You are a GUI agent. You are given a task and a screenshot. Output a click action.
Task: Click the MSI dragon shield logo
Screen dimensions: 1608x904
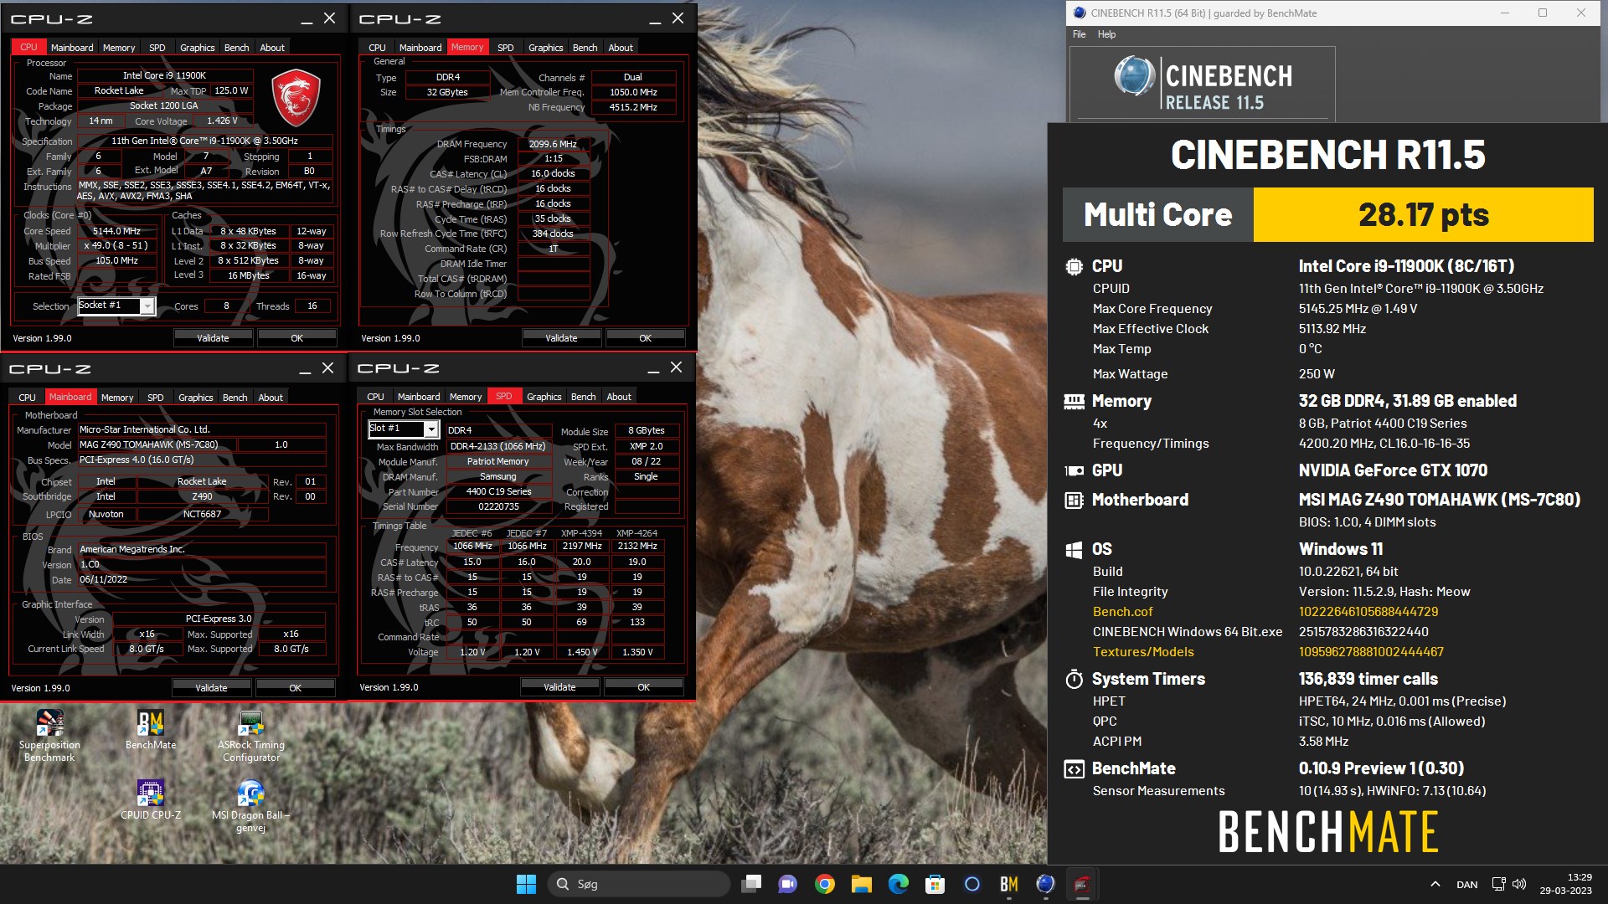click(x=296, y=98)
